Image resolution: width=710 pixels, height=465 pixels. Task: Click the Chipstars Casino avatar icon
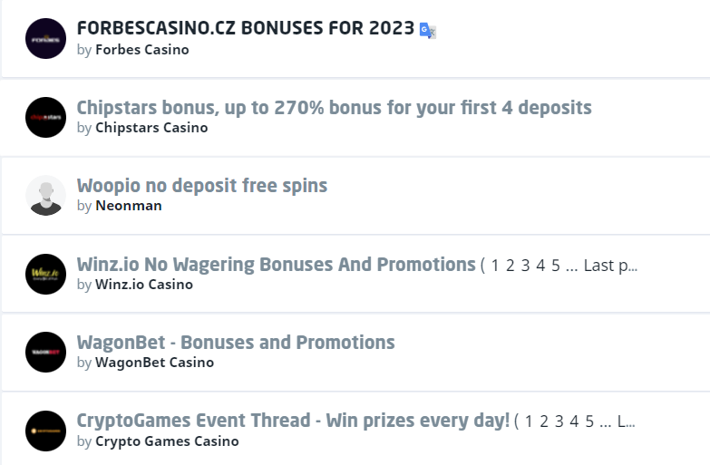pyautogui.click(x=45, y=117)
